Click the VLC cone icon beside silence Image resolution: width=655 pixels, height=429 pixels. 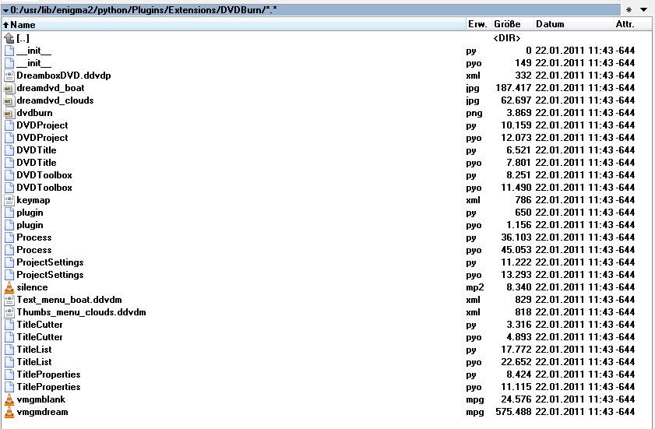pyautogui.click(x=9, y=287)
